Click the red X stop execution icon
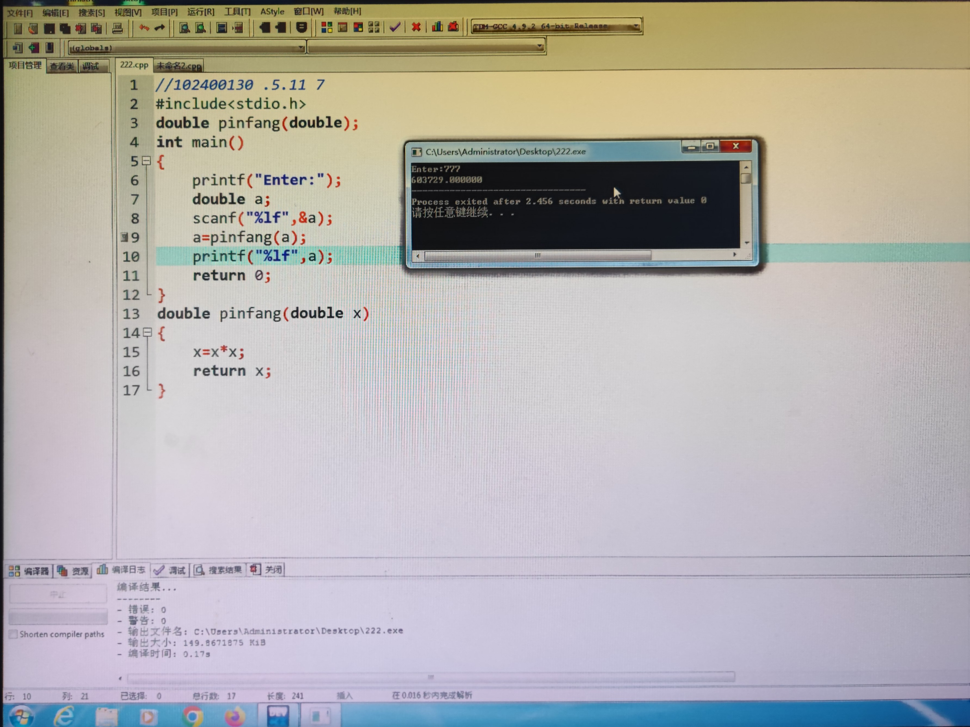The image size is (970, 727). [416, 27]
